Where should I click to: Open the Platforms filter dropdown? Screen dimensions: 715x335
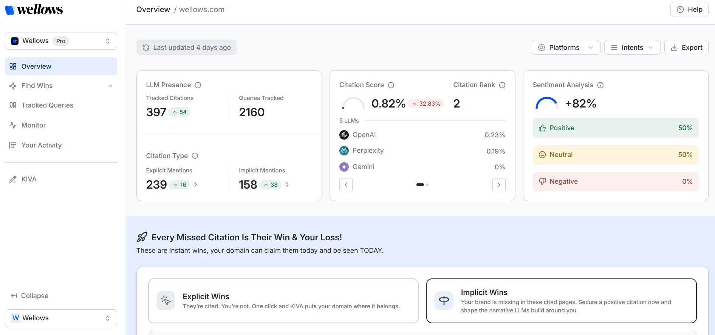click(x=566, y=48)
